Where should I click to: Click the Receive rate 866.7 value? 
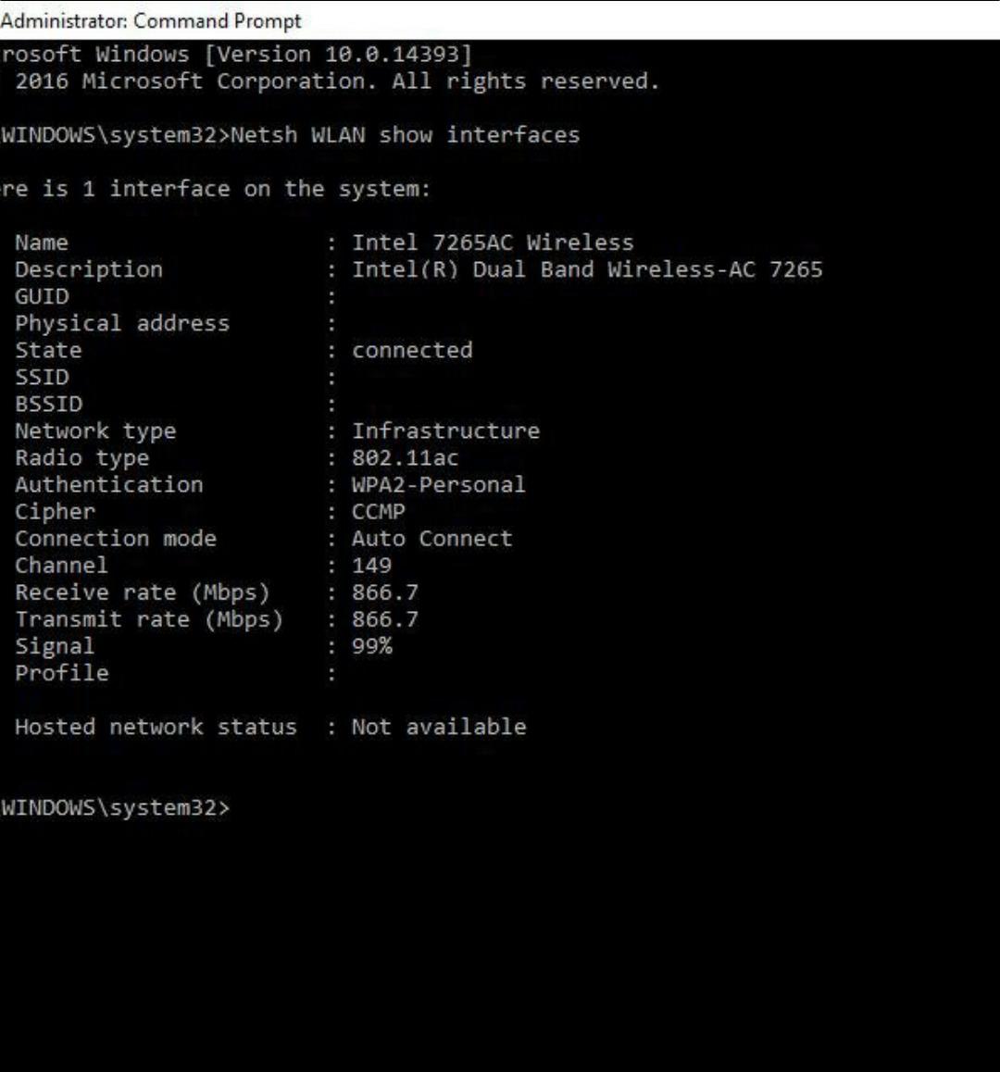pos(384,592)
